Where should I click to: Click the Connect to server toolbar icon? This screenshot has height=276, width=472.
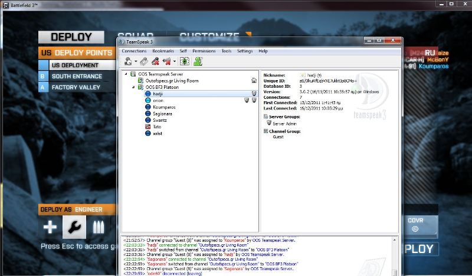(128, 61)
